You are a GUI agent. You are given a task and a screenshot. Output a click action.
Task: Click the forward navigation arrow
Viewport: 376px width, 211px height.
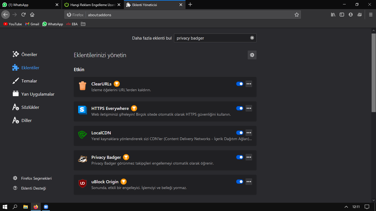(15, 15)
